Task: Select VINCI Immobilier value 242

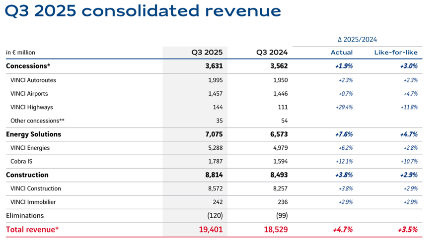Action: pos(218,202)
